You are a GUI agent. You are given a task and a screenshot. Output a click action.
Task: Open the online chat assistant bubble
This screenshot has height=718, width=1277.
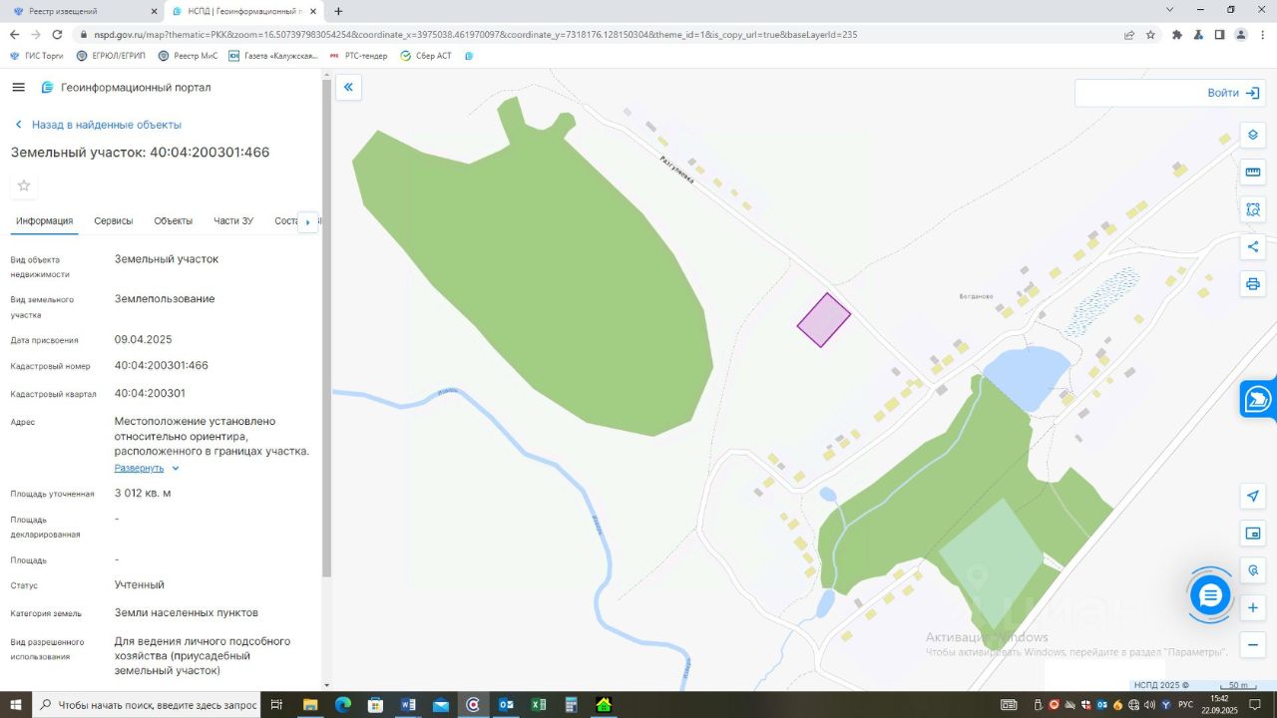pyautogui.click(x=1210, y=595)
